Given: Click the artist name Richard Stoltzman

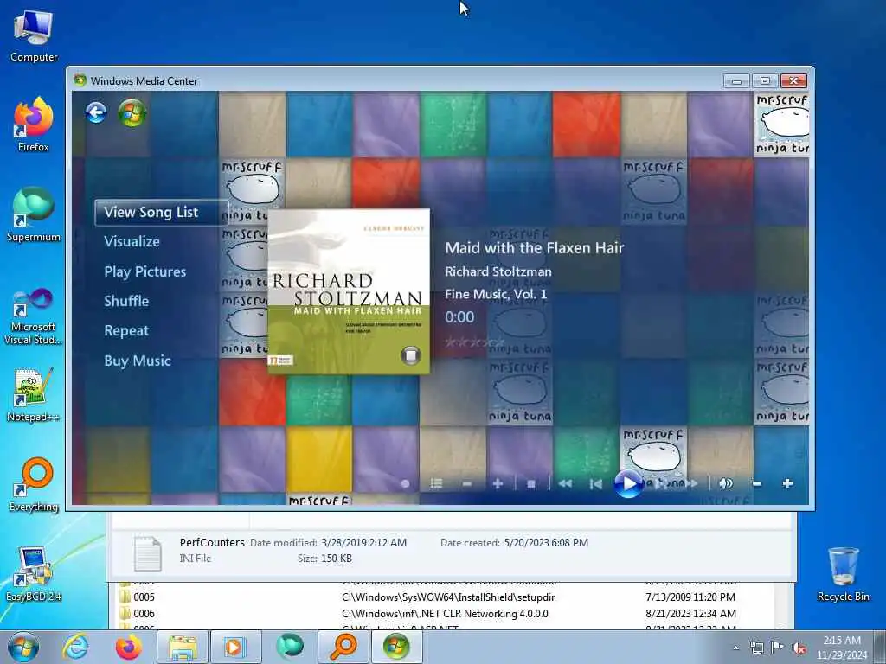Looking at the screenshot, I should pyautogui.click(x=498, y=271).
